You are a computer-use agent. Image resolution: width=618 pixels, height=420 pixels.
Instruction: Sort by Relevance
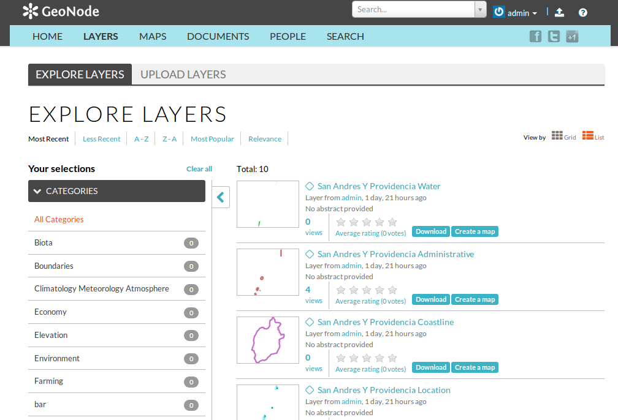(x=265, y=139)
